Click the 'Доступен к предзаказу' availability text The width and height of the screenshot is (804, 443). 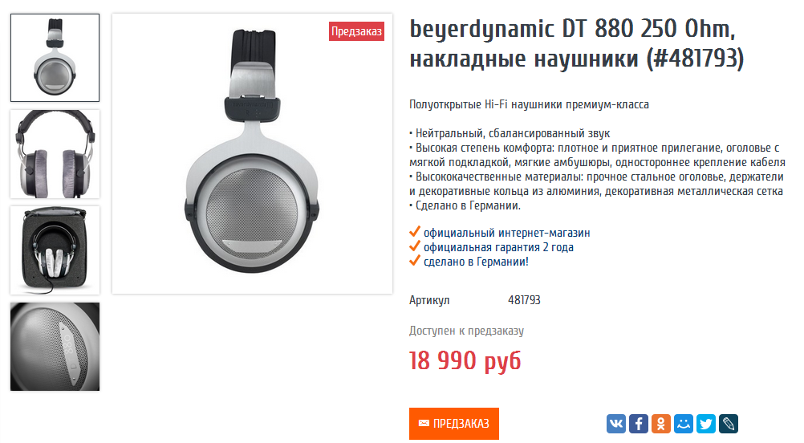pos(467,331)
